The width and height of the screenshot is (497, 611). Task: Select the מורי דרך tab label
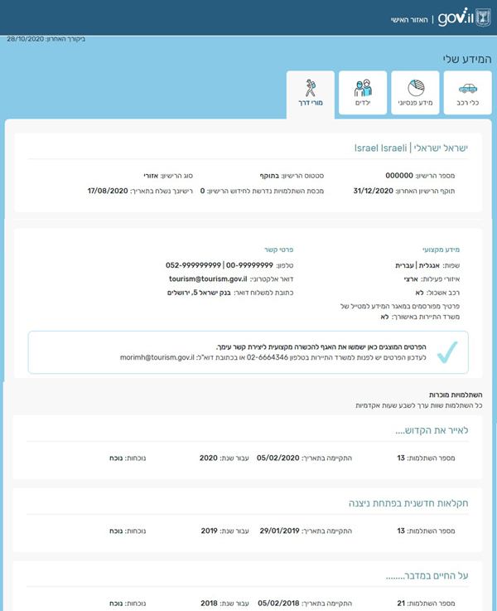(311, 104)
